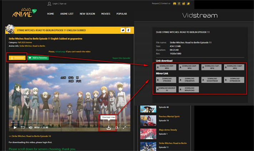Open the MOVIES menu item
This screenshot has width=254, height=151.
(x=106, y=14)
